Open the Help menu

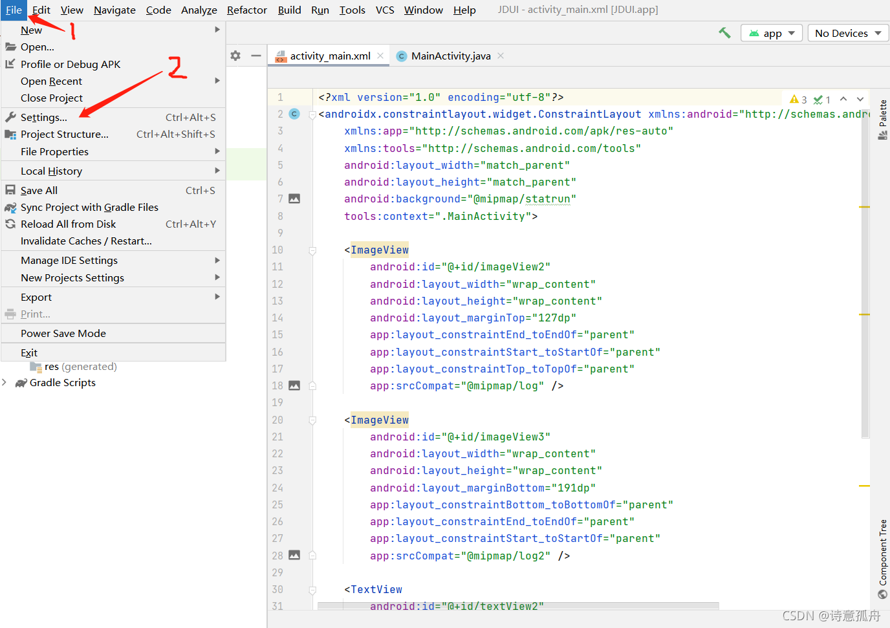(464, 10)
